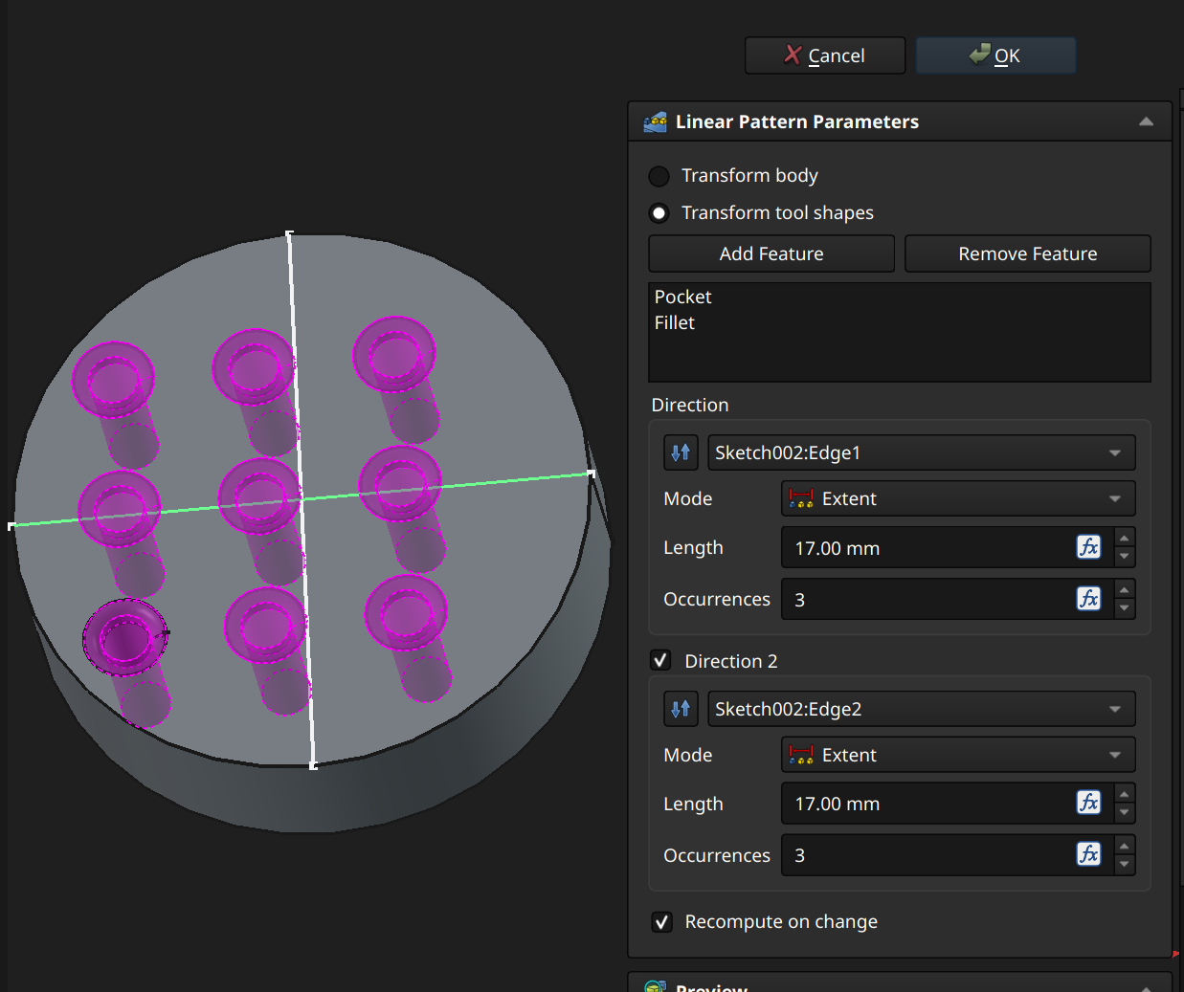Click the Cancel button
Viewport: 1184px width, 992px height.
click(825, 55)
